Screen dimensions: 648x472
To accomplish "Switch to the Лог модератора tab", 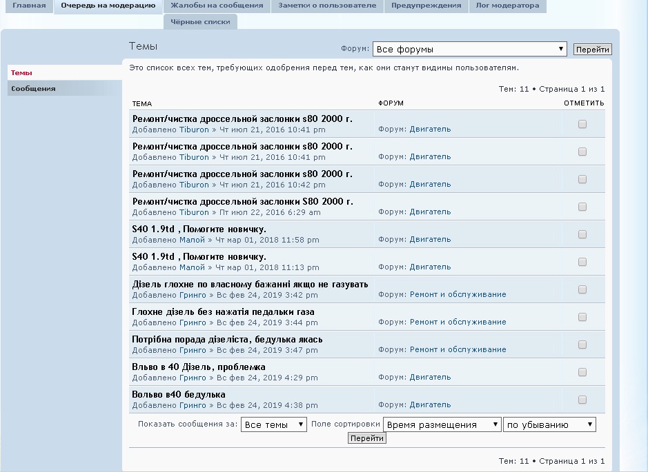I will click(507, 6).
